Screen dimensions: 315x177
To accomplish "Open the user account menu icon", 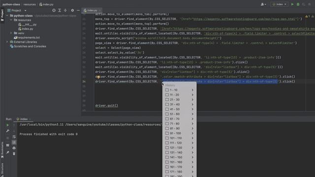I will pyautogui.click(x=263, y=4).
